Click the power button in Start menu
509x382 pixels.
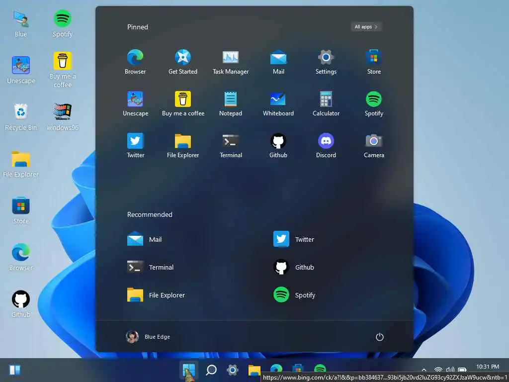click(379, 337)
